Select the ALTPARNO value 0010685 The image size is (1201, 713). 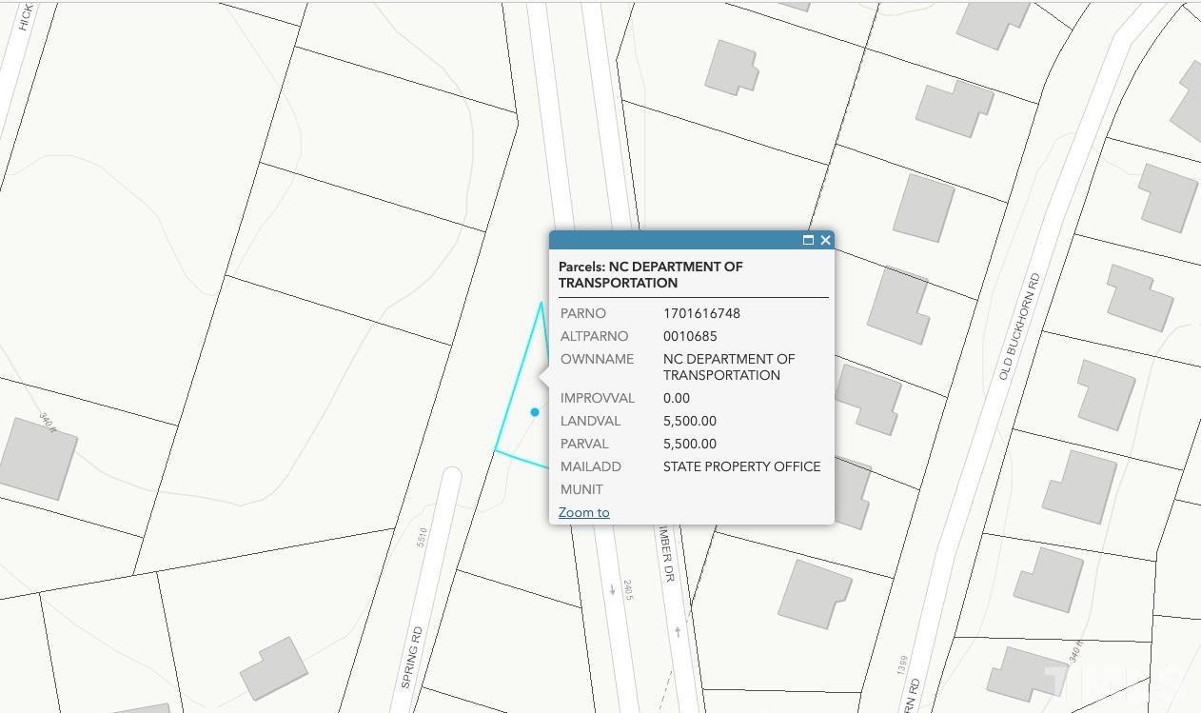click(690, 336)
